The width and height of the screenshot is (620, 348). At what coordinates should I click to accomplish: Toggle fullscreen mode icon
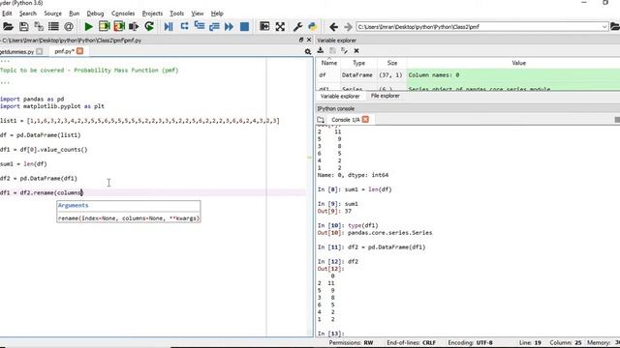tap(280, 26)
